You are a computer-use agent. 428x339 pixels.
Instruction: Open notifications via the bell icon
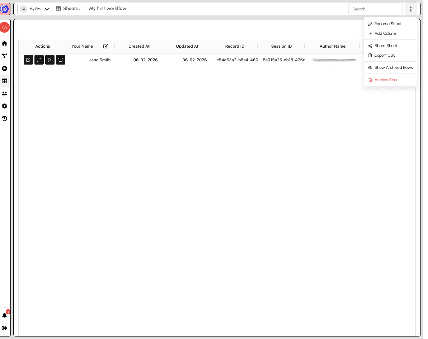tap(5, 315)
